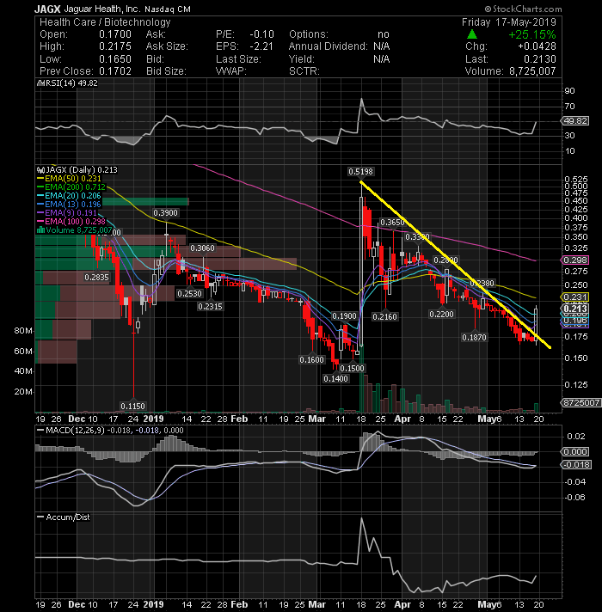Image resolution: width=602 pixels, height=612 pixels.
Task: Select the EMA(20) 0.206 legend entry
Action: 69,195
